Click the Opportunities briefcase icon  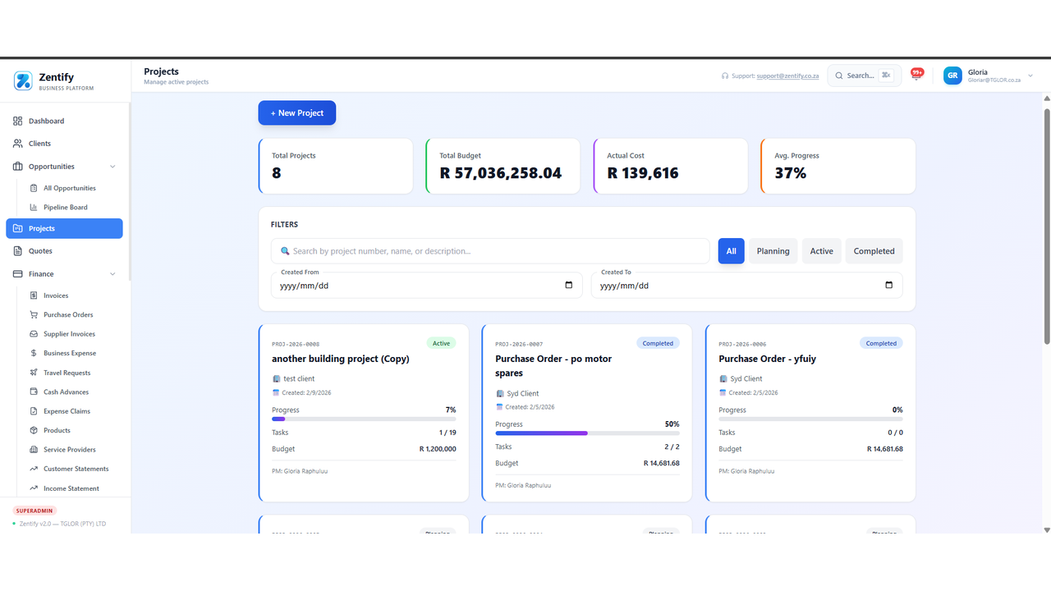[18, 167]
